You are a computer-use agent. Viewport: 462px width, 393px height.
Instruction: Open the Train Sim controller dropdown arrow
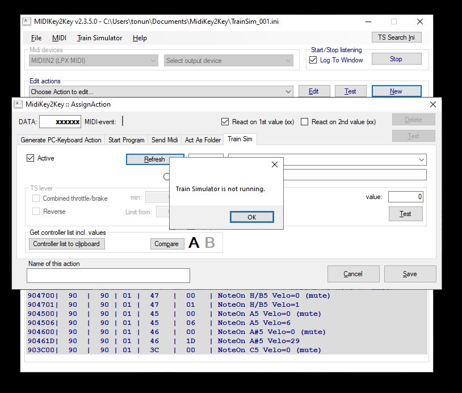pyautogui.click(x=422, y=159)
